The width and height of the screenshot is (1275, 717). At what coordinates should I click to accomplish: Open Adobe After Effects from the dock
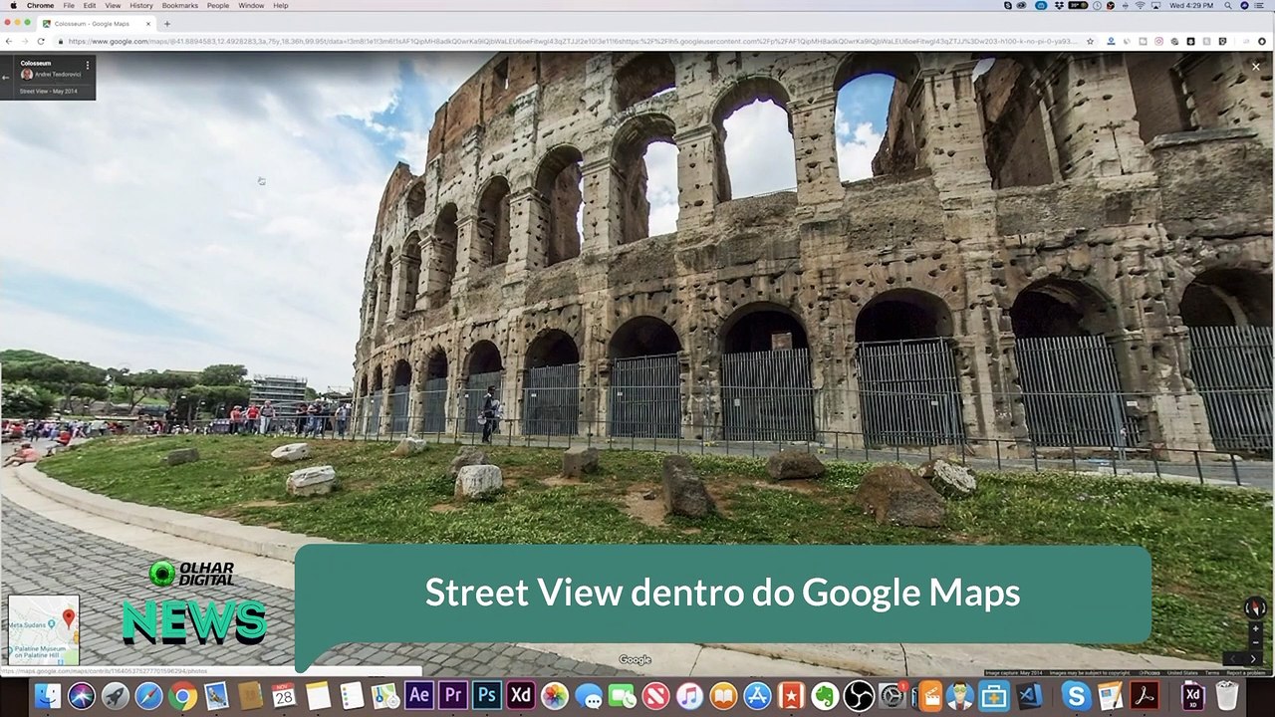point(419,695)
